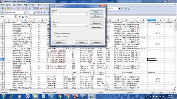Toggle the Edit file mode icon

tap(19, 9)
